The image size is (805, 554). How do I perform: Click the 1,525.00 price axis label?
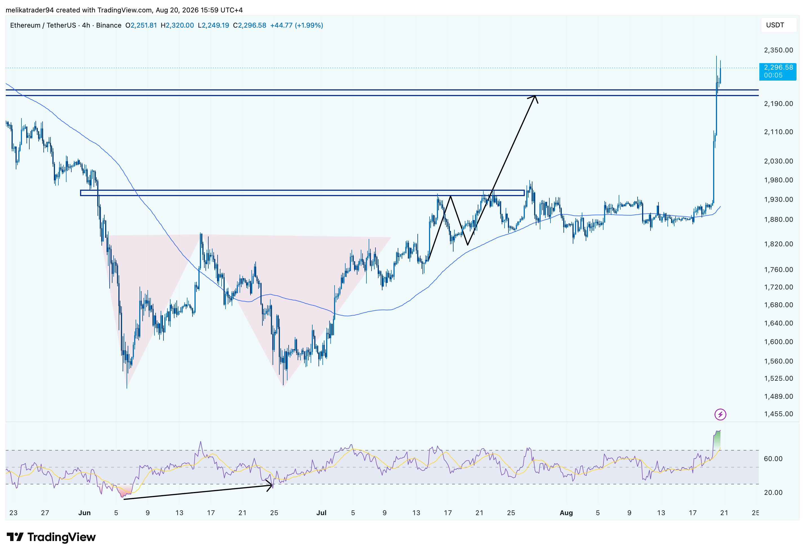[x=778, y=378]
